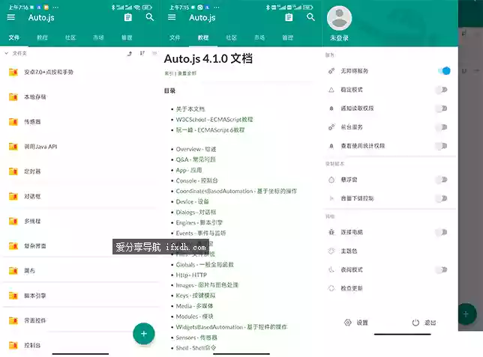Click the go-up-directory arrow icon

129,53
